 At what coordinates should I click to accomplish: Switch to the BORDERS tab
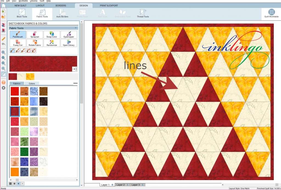click(61, 5)
